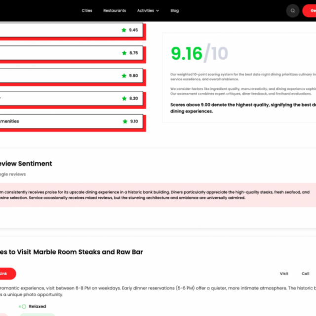Click the Google reviews subtitle
316x316 pixels.
13,174
